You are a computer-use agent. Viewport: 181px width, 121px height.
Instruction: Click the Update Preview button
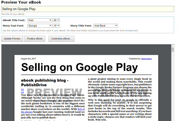pos(12,39)
